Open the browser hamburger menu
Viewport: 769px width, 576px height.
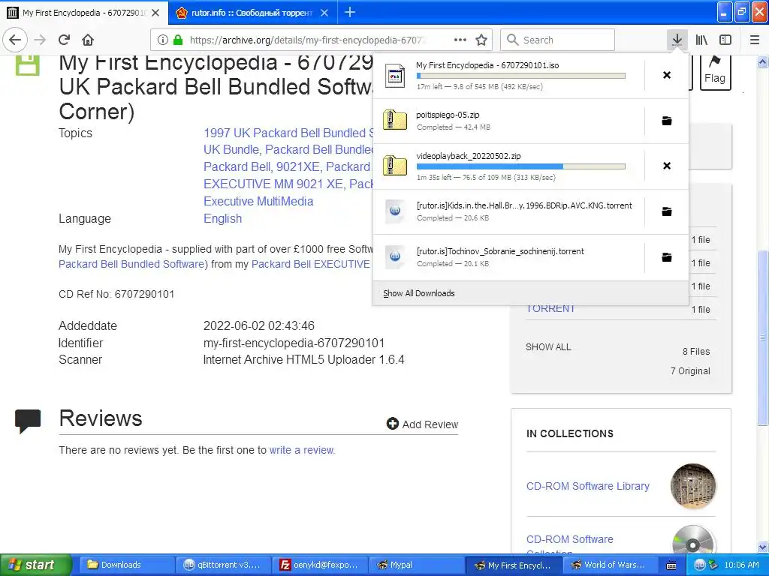[755, 40]
